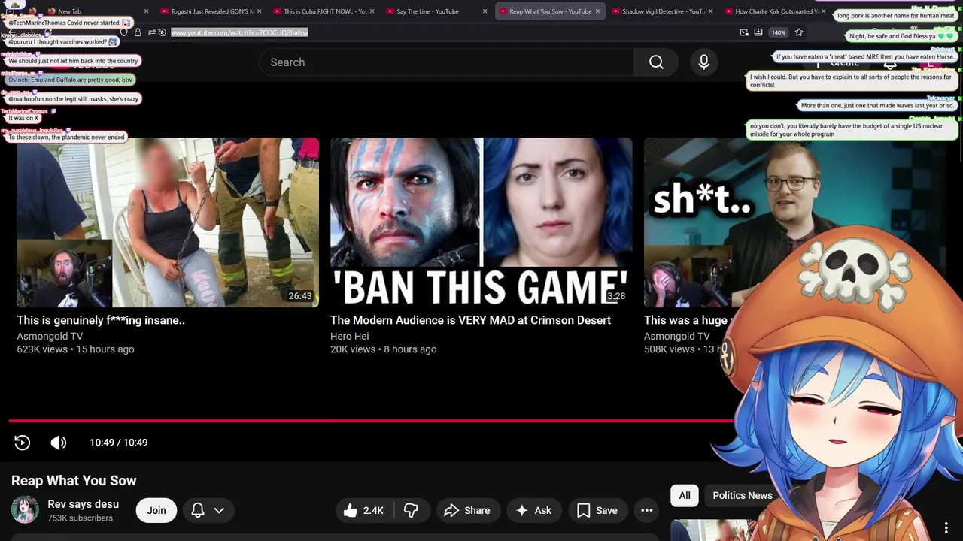Image resolution: width=963 pixels, height=541 pixels.
Task: Bookmark this page with the star icon
Action: [799, 32]
